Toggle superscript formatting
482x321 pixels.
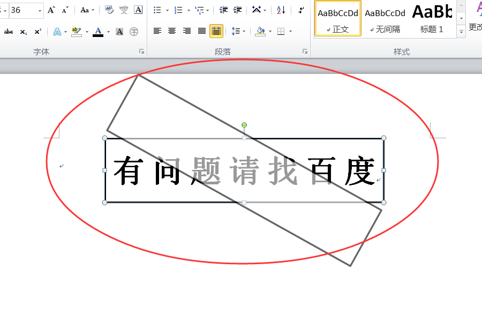click(x=38, y=32)
